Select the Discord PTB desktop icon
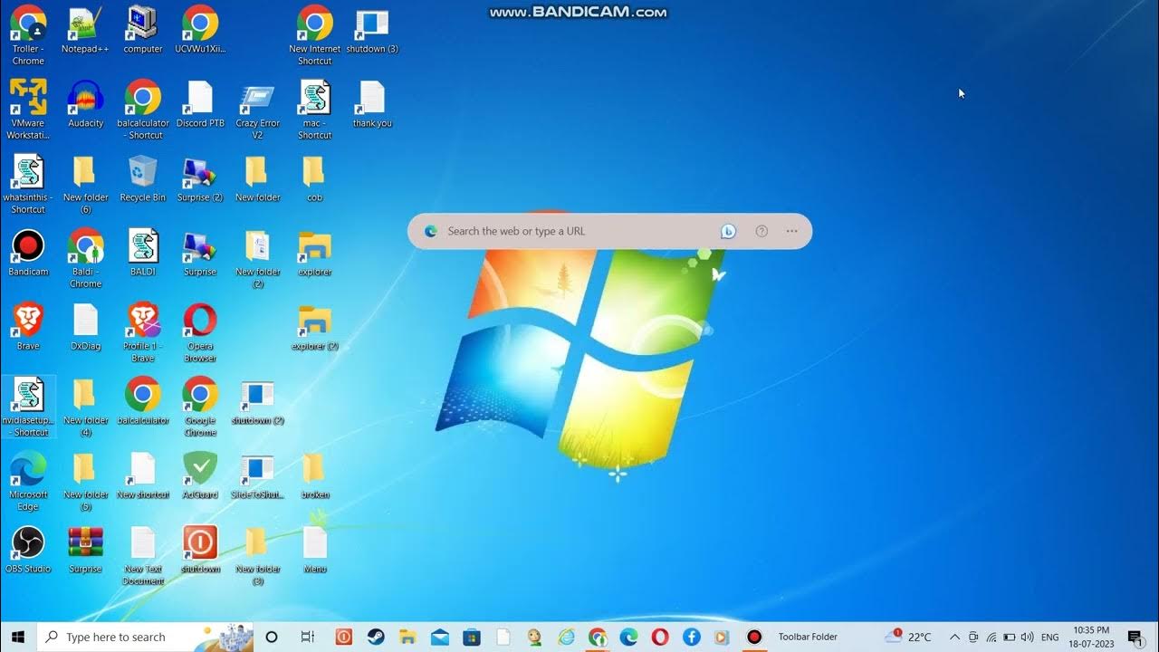 coord(200,103)
